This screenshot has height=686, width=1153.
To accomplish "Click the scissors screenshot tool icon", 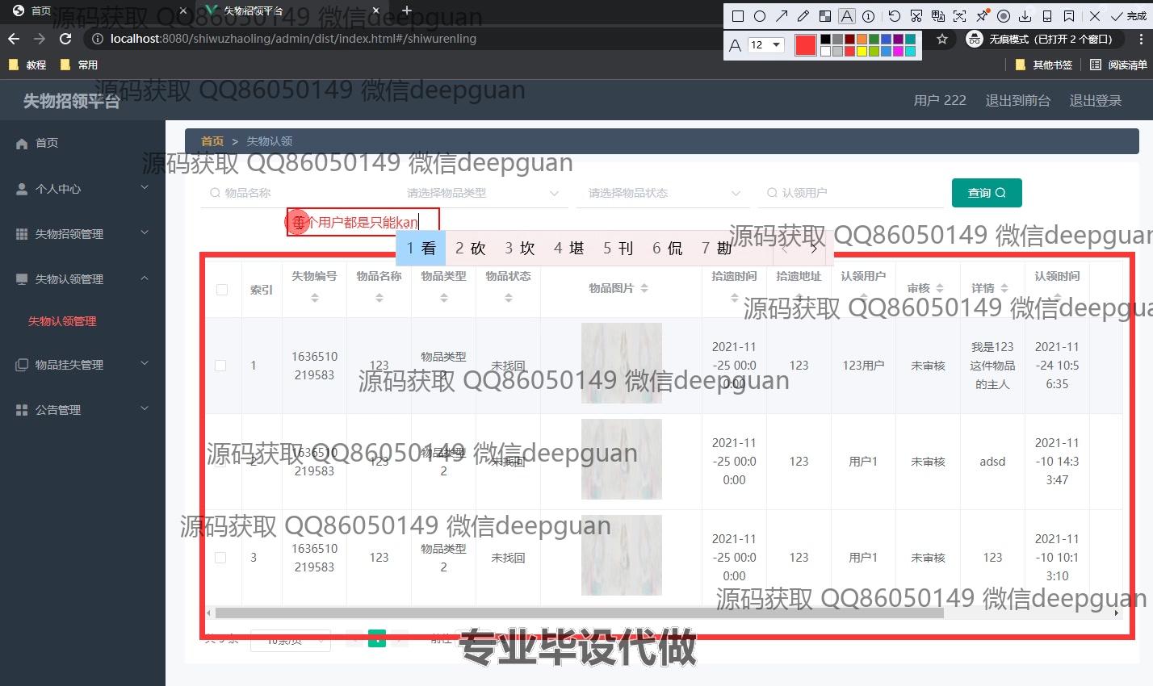I will click(x=916, y=16).
